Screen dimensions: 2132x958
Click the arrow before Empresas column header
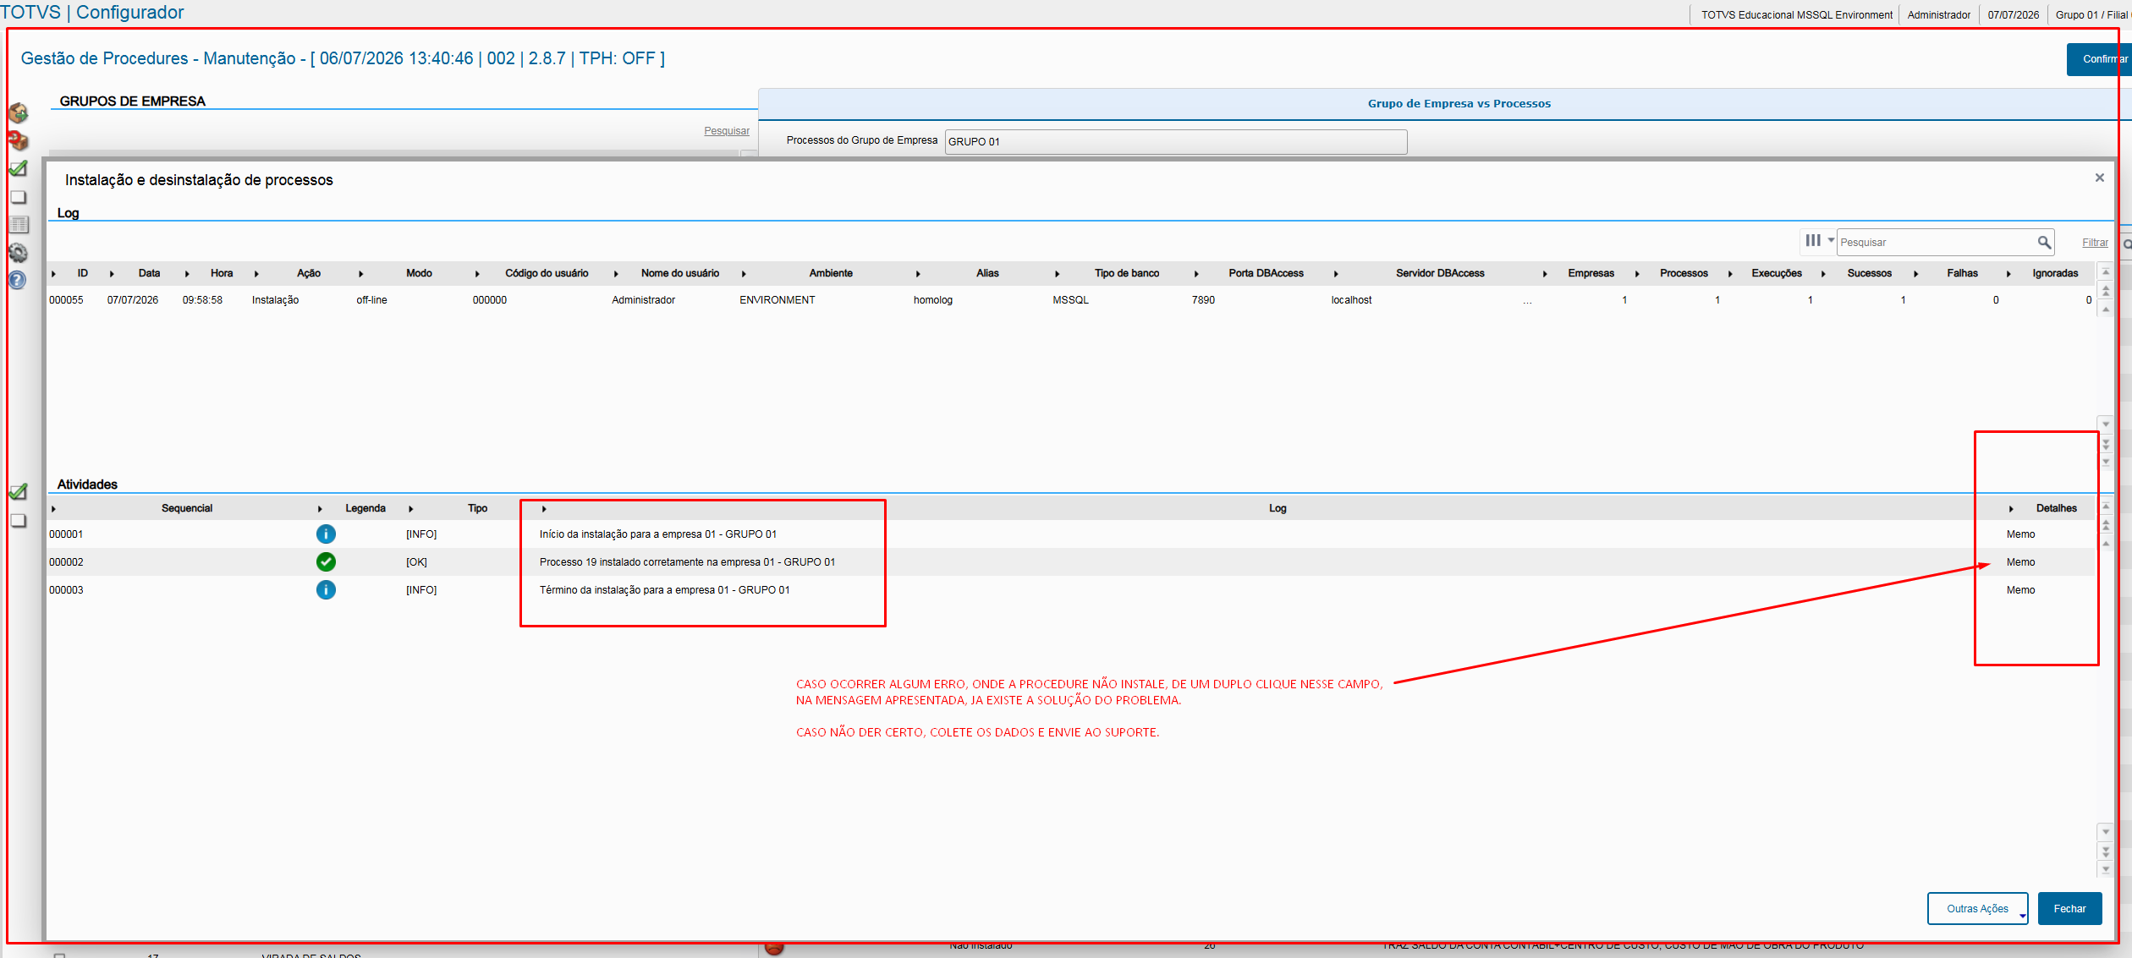pos(1545,274)
